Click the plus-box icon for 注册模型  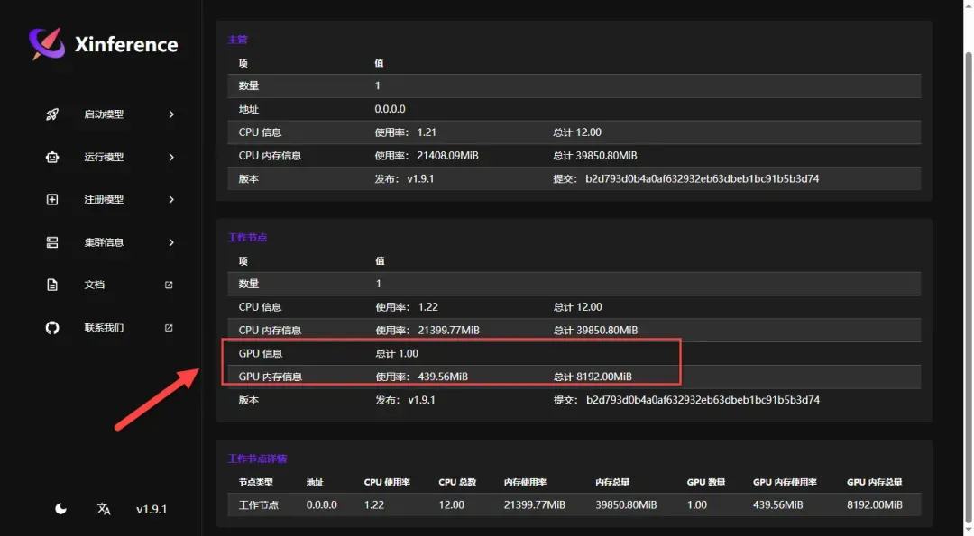tap(52, 199)
